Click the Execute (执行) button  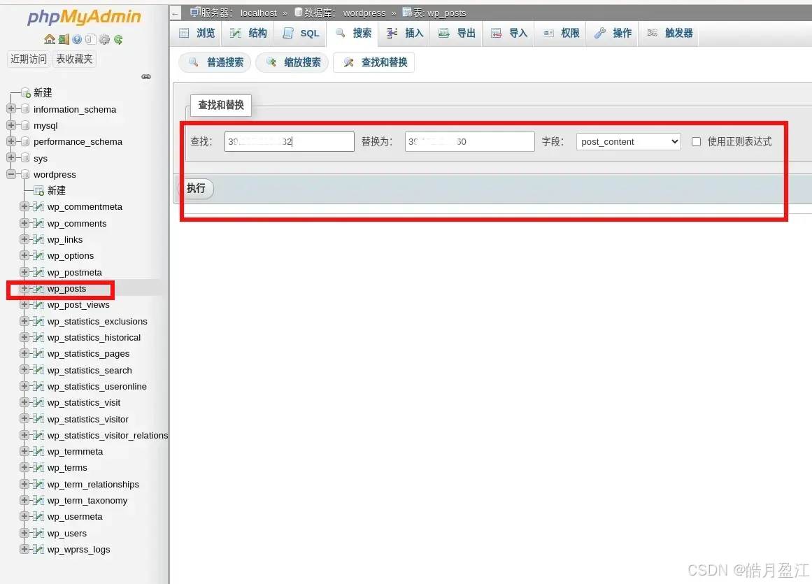pos(196,188)
